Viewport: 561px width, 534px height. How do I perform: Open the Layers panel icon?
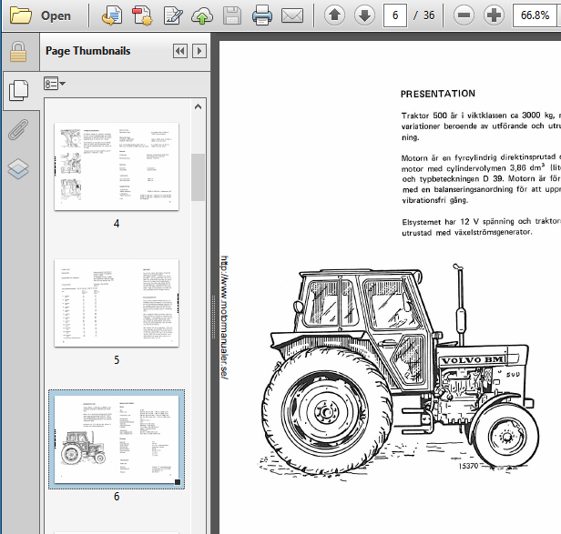[18, 168]
